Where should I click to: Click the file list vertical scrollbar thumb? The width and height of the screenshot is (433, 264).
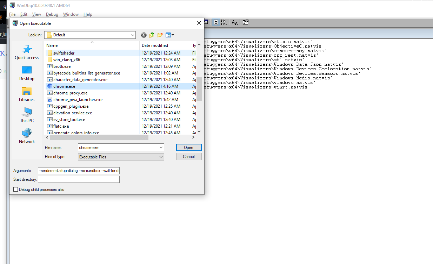pos(199,89)
